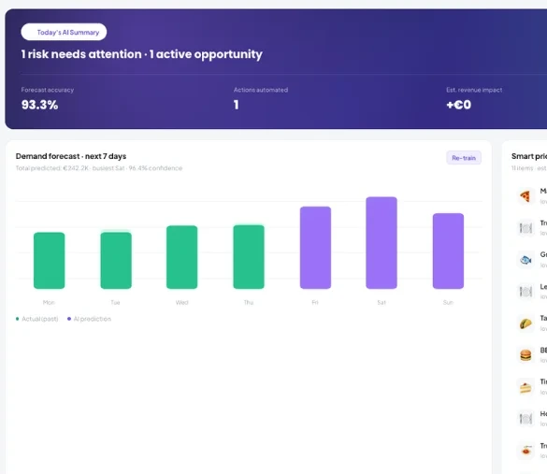Click the fish icon in the pricing list
Screen dimensions: 547x474
click(525, 260)
